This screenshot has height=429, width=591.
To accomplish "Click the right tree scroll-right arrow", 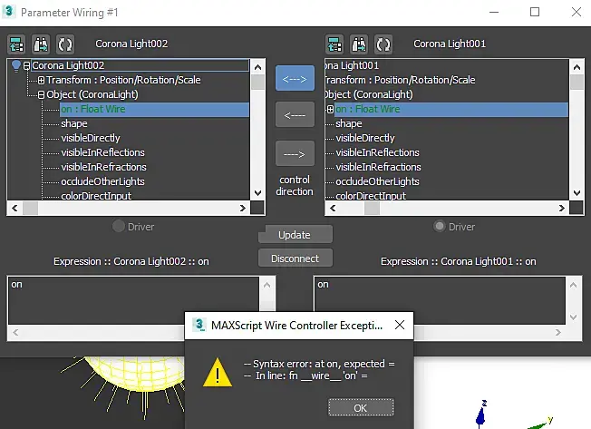I will point(562,208).
